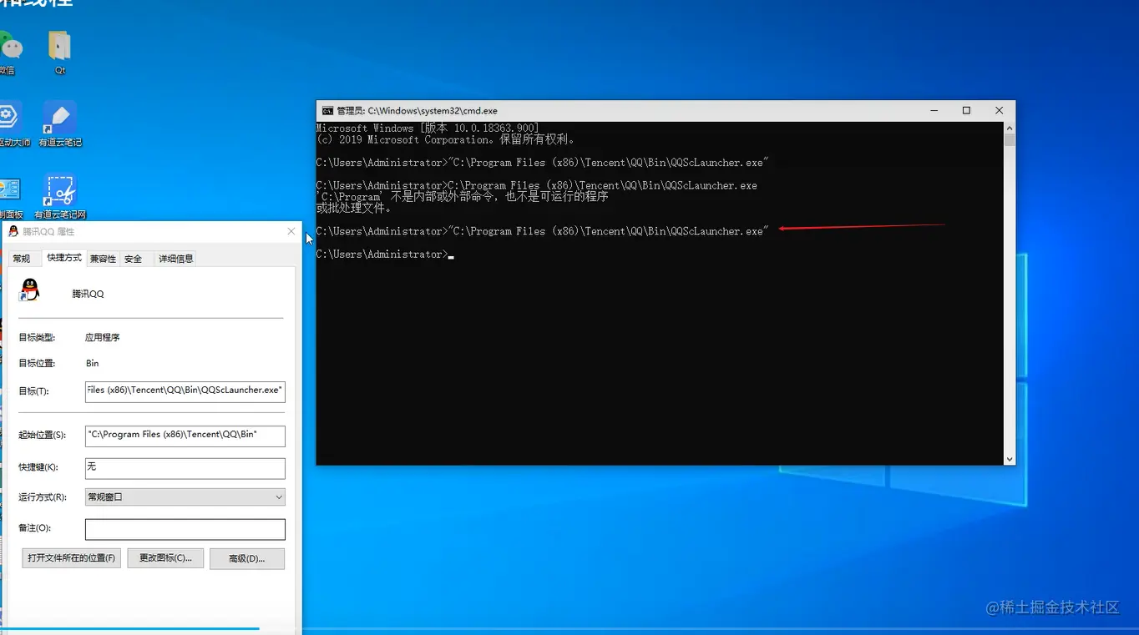Viewport: 1139px width, 635px height.
Task: Minimize the cmd.exe window
Action: pos(934,110)
